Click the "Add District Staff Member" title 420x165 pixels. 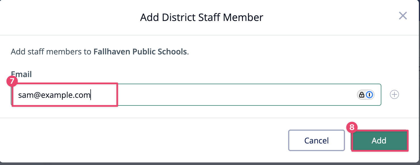(x=201, y=17)
